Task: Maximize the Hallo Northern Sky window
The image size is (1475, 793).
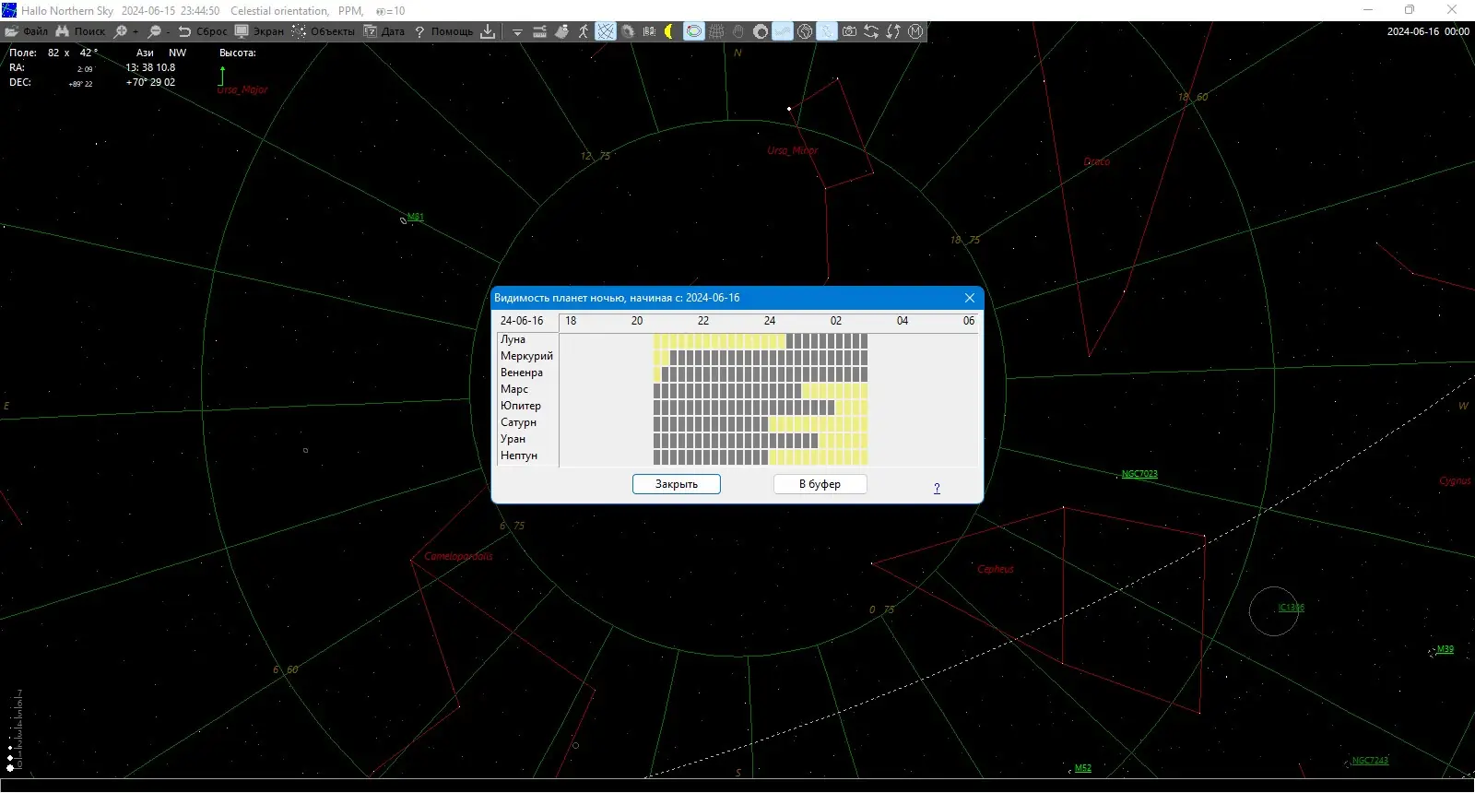Action: click(1410, 10)
